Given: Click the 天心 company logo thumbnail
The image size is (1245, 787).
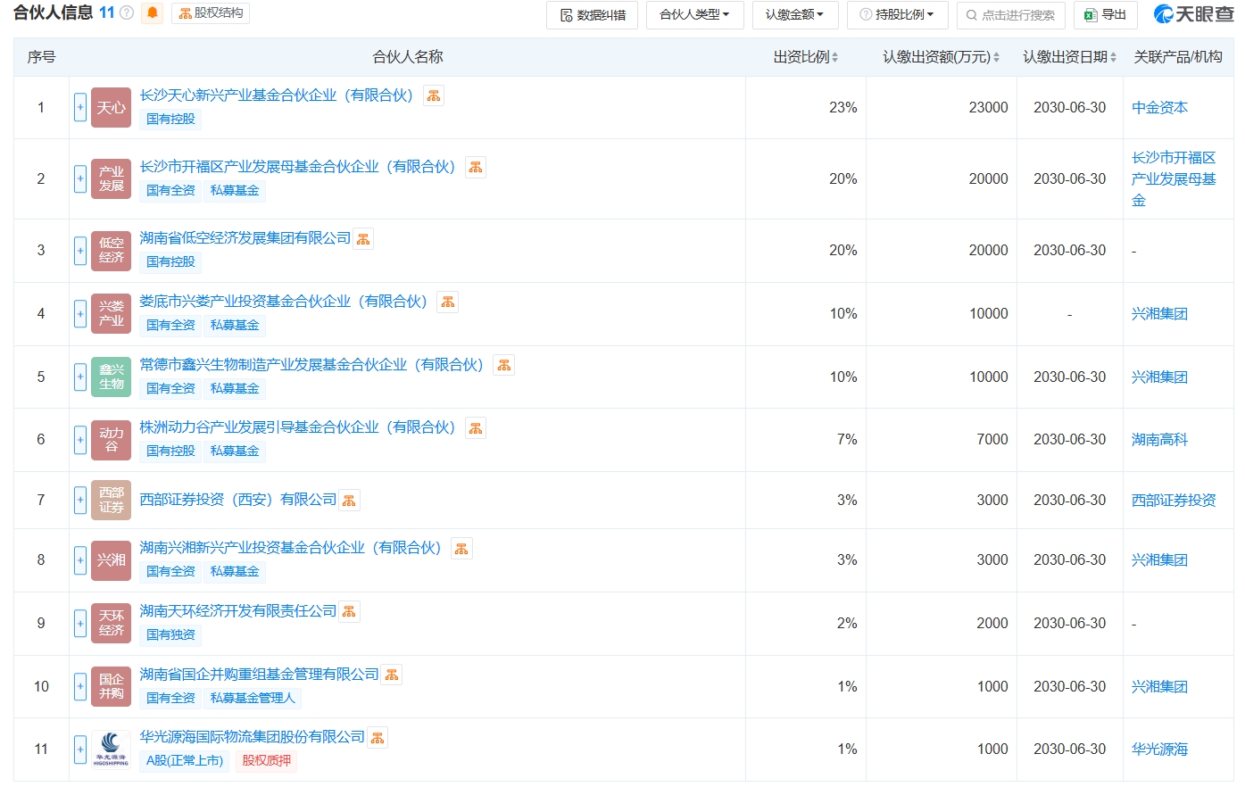Looking at the screenshot, I should point(111,108).
